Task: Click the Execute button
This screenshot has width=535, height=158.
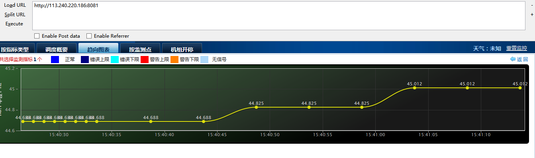Action: tap(14, 24)
